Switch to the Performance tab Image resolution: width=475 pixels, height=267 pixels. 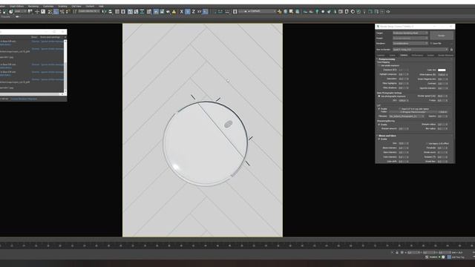pyautogui.click(x=417, y=56)
